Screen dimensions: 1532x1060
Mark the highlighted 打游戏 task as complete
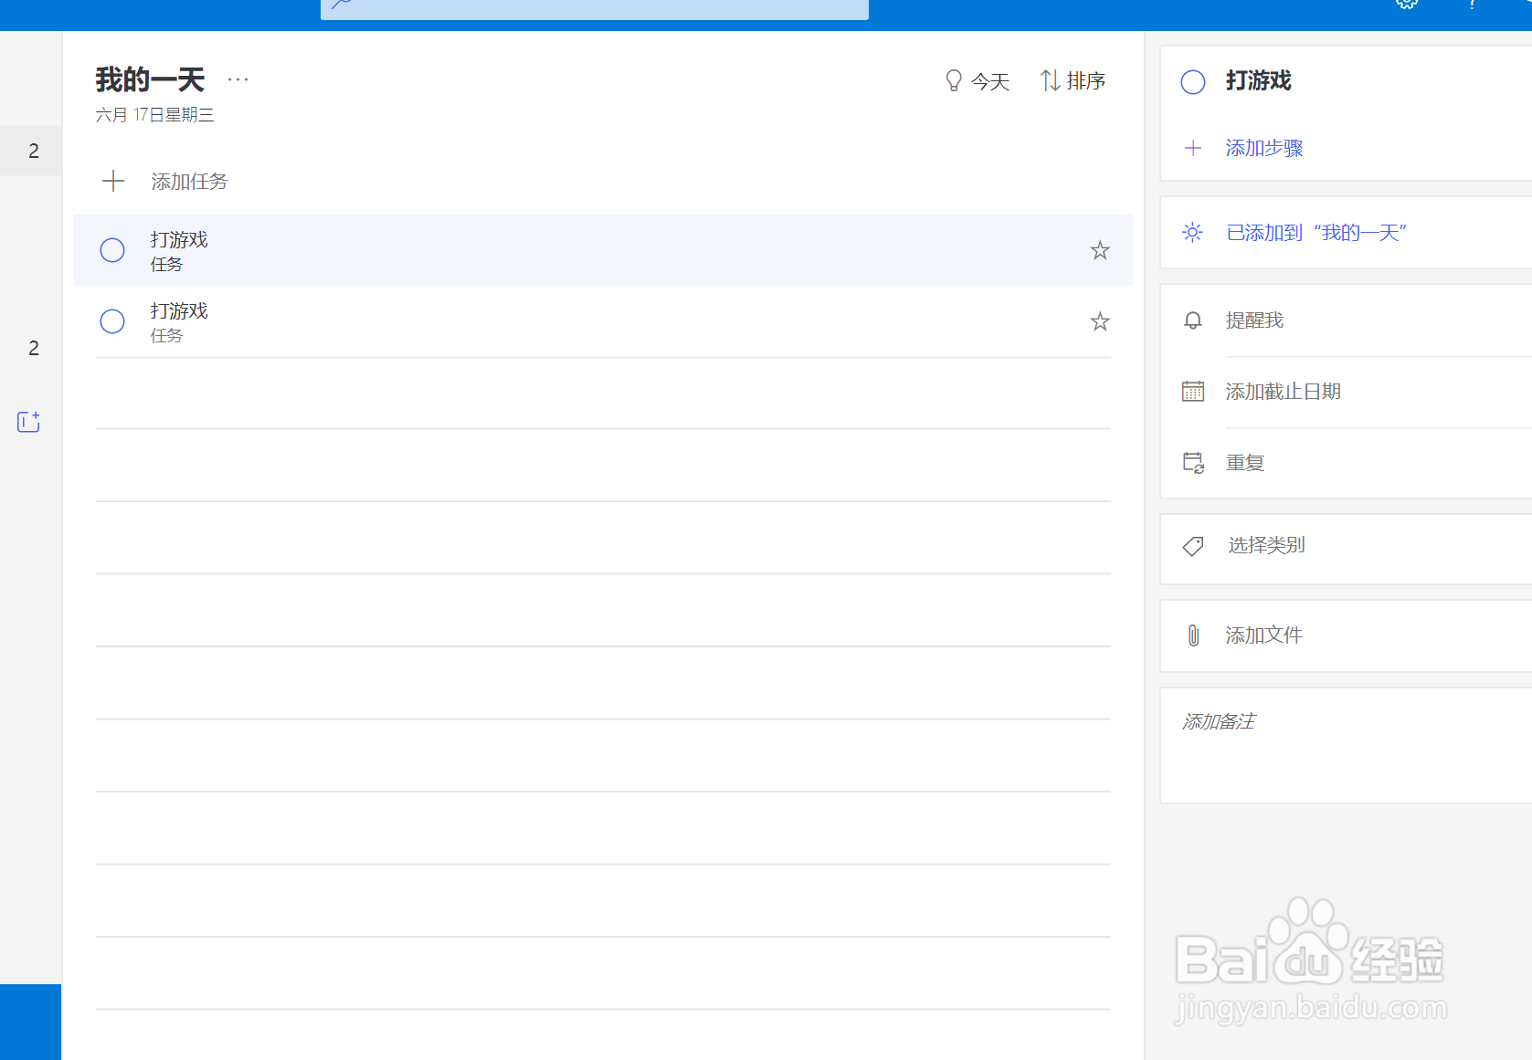coord(112,250)
